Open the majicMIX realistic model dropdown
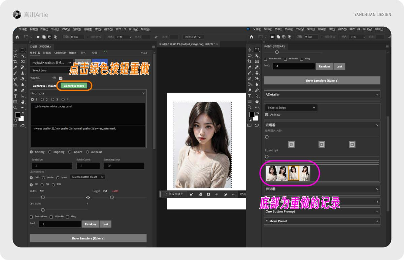404x260 pixels. tap(50, 62)
